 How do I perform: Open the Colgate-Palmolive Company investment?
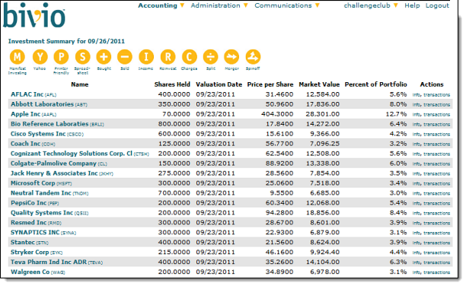pos(53,164)
